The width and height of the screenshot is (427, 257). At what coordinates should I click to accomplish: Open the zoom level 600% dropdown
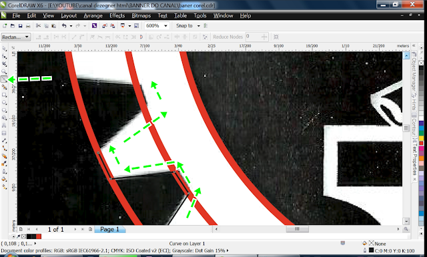click(157, 25)
